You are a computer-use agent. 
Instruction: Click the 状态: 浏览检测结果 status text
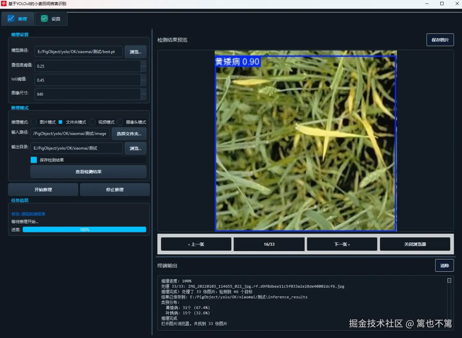[28, 214]
